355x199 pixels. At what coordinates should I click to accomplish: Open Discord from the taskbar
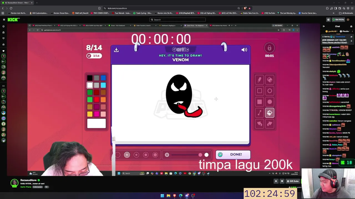[187, 196]
